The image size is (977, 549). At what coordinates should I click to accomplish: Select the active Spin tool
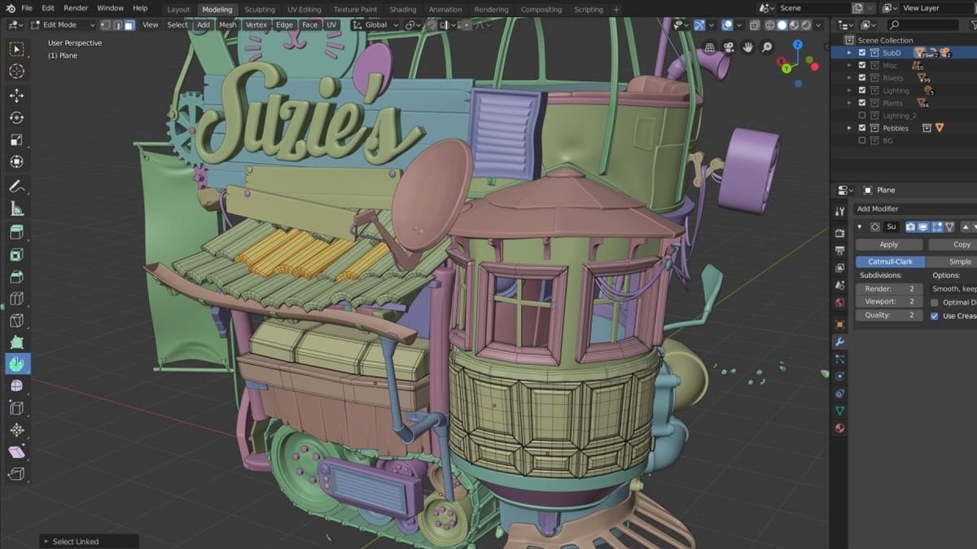16,364
